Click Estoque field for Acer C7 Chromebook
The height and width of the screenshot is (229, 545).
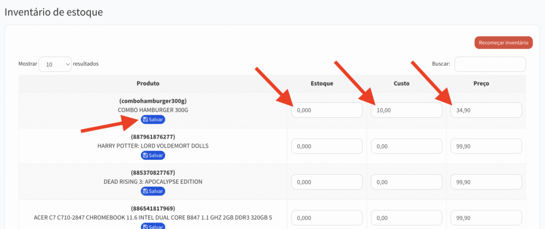coord(327,218)
